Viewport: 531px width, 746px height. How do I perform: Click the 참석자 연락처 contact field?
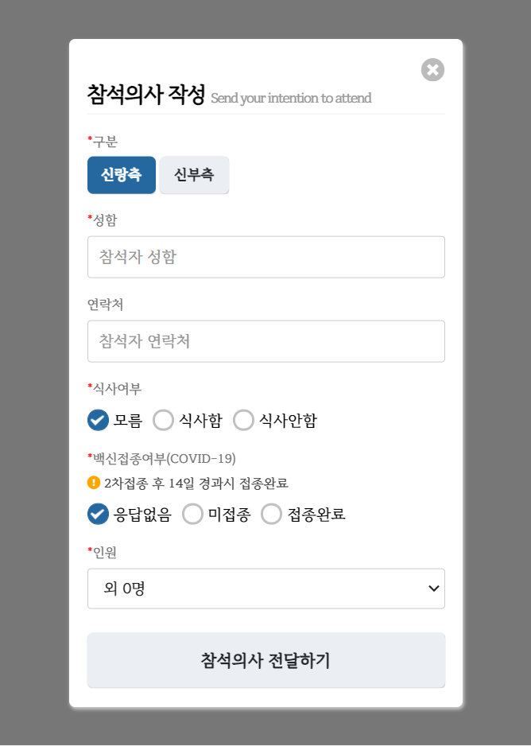[x=265, y=341]
